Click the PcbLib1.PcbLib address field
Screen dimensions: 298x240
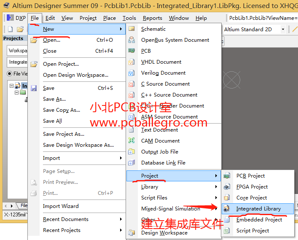263,18
